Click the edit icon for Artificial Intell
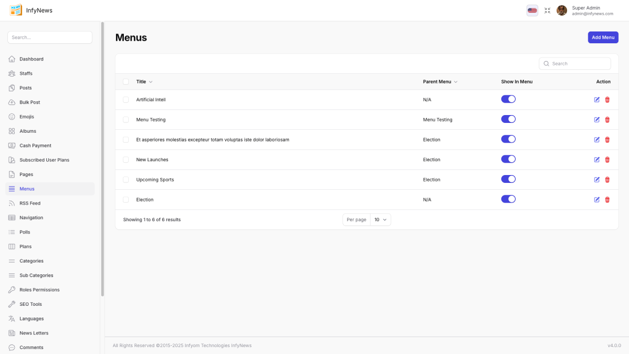Viewport: 629px width, 354px height. coord(597,100)
